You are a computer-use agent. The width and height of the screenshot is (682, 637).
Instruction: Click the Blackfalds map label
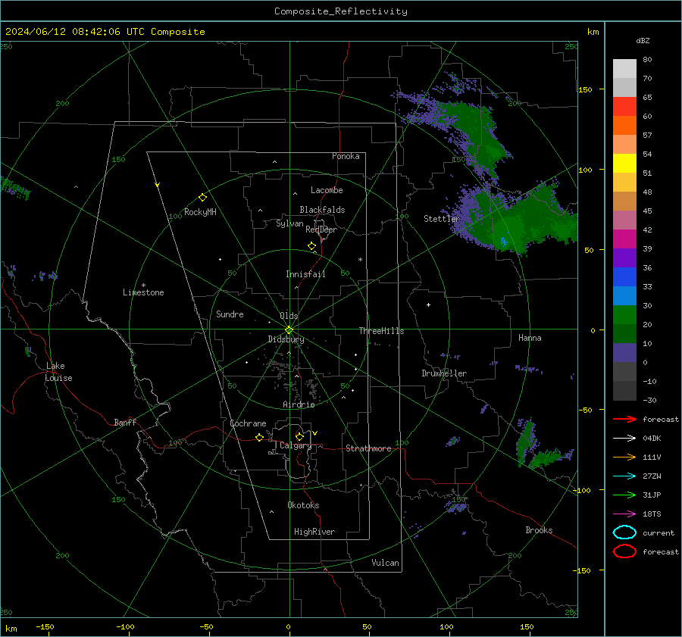click(322, 210)
